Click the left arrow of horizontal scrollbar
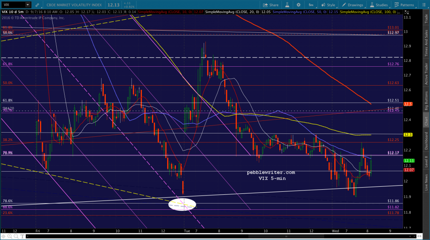 27,236
